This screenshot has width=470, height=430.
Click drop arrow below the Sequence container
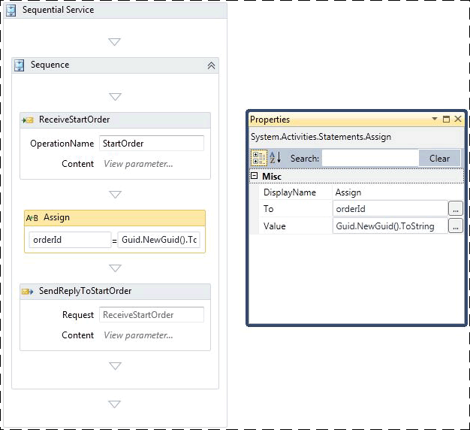[115, 404]
